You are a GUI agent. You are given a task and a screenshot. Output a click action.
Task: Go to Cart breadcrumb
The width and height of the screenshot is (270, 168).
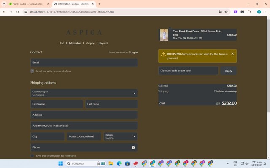point(62,43)
